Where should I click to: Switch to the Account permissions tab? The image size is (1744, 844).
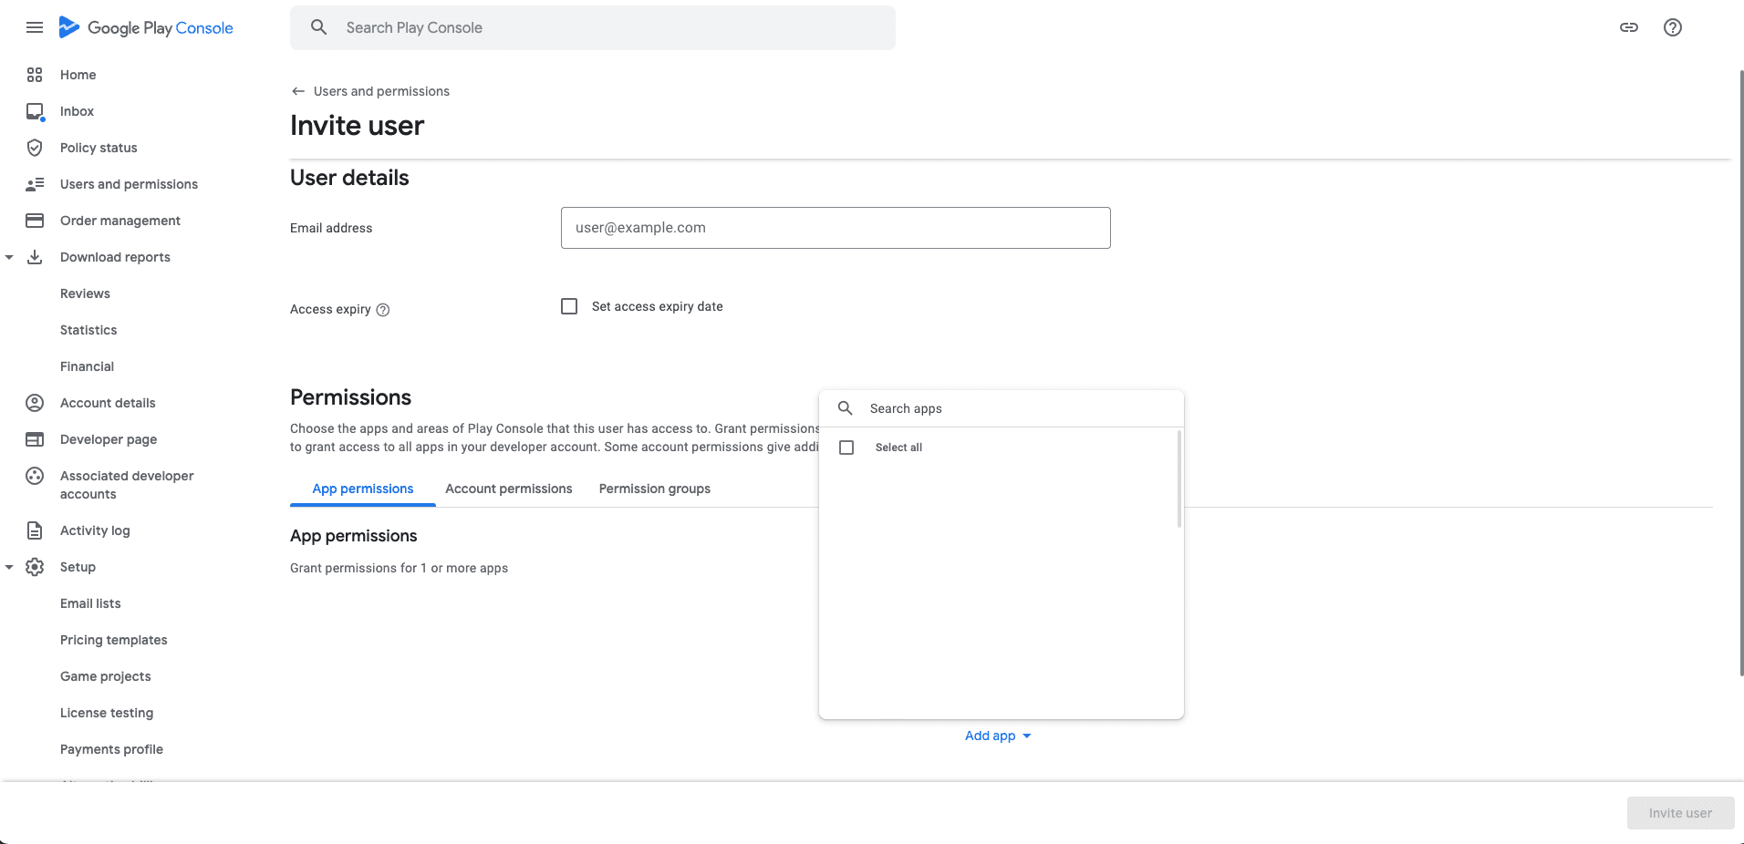(x=508, y=489)
